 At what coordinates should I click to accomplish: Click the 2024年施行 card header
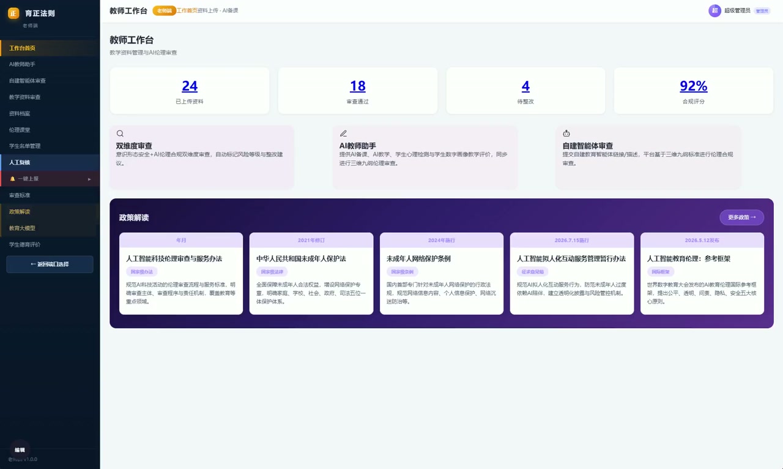(x=442, y=240)
